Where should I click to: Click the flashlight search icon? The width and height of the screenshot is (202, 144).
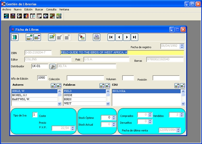(82, 37)
